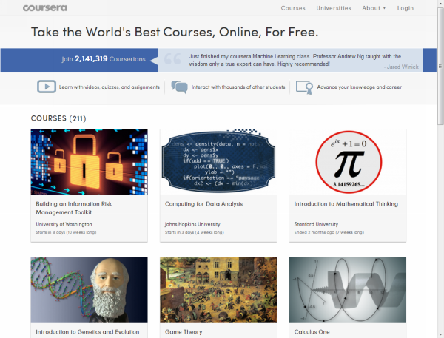This screenshot has height=338, width=444.
Task: Click the Coursera logo
Action: pyautogui.click(x=45, y=8)
